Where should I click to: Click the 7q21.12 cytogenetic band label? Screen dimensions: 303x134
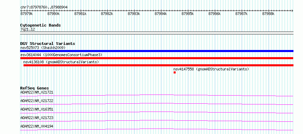(28, 30)
